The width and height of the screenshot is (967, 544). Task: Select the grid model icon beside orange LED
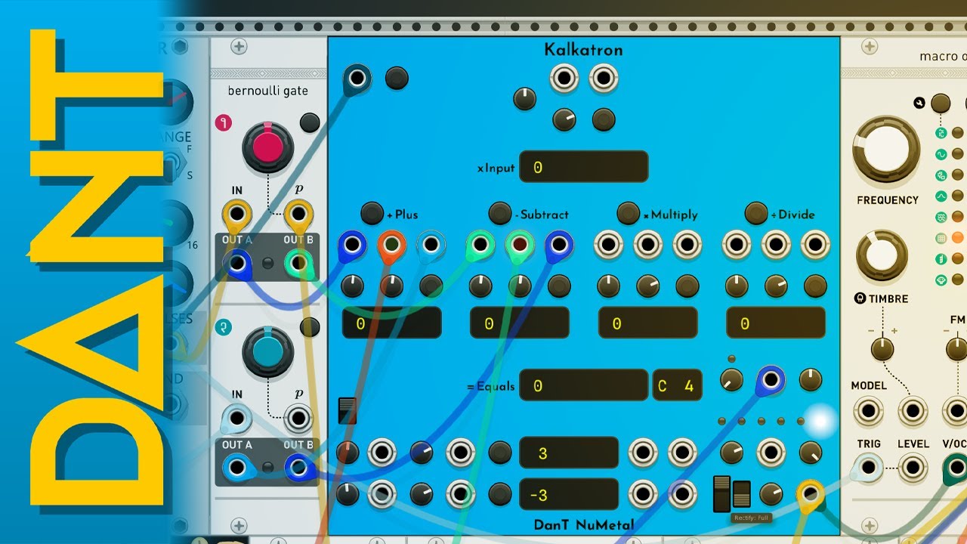[x=941, y=238]
